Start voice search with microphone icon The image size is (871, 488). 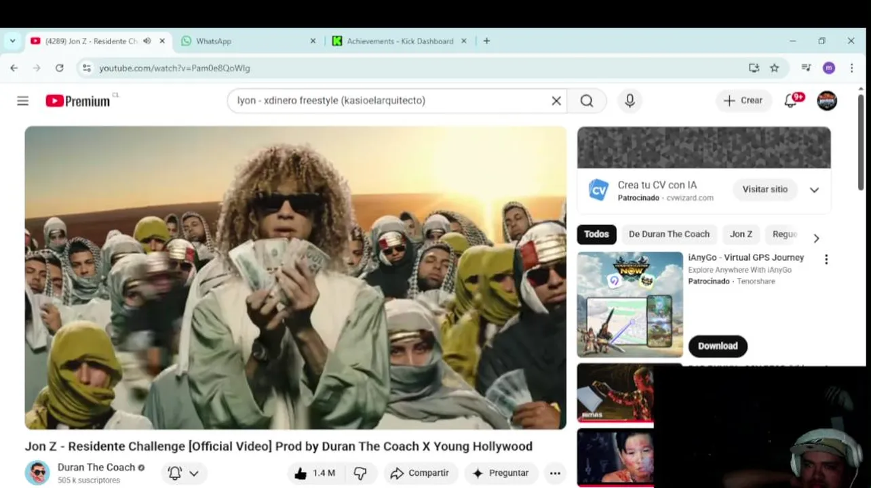(x=630, y=101)
